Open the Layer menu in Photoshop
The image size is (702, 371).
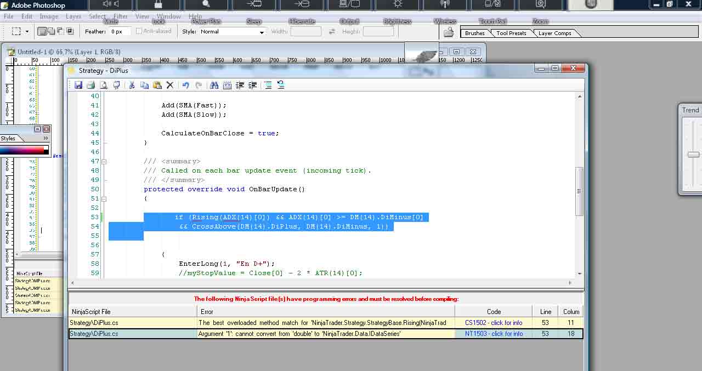(73, 16)
